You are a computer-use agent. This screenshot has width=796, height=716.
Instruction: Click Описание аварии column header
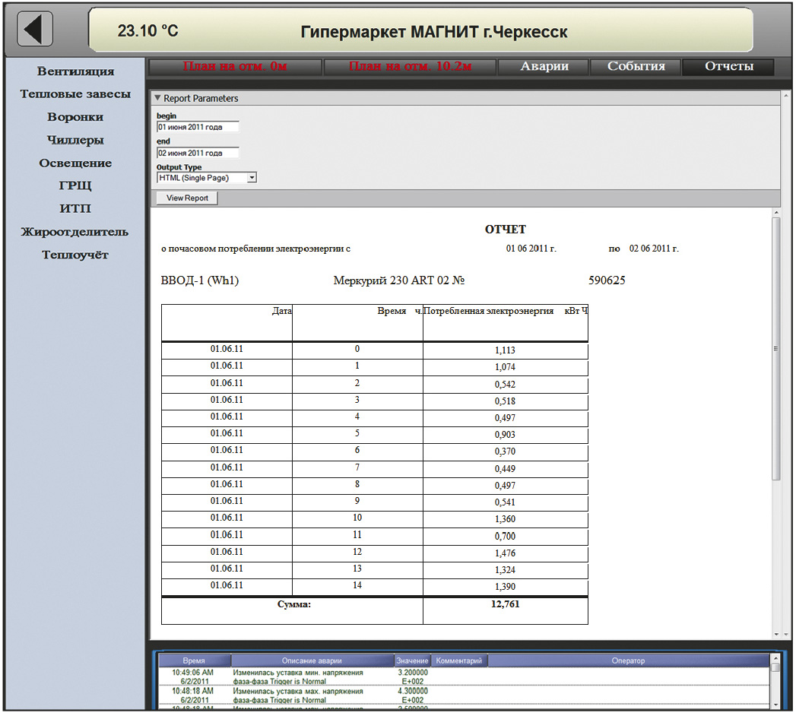312,661
